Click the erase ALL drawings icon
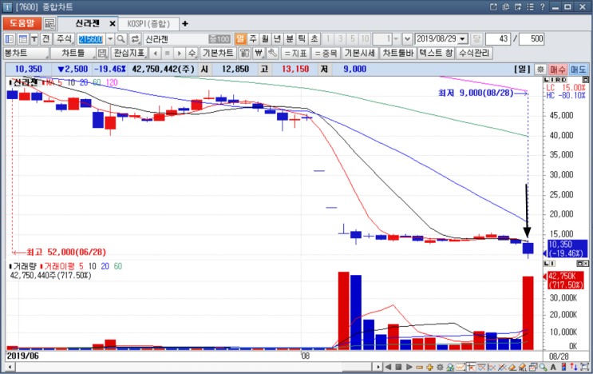Image resolution: width=593 pixels, height=374 pixels. (x=523, y=367)
